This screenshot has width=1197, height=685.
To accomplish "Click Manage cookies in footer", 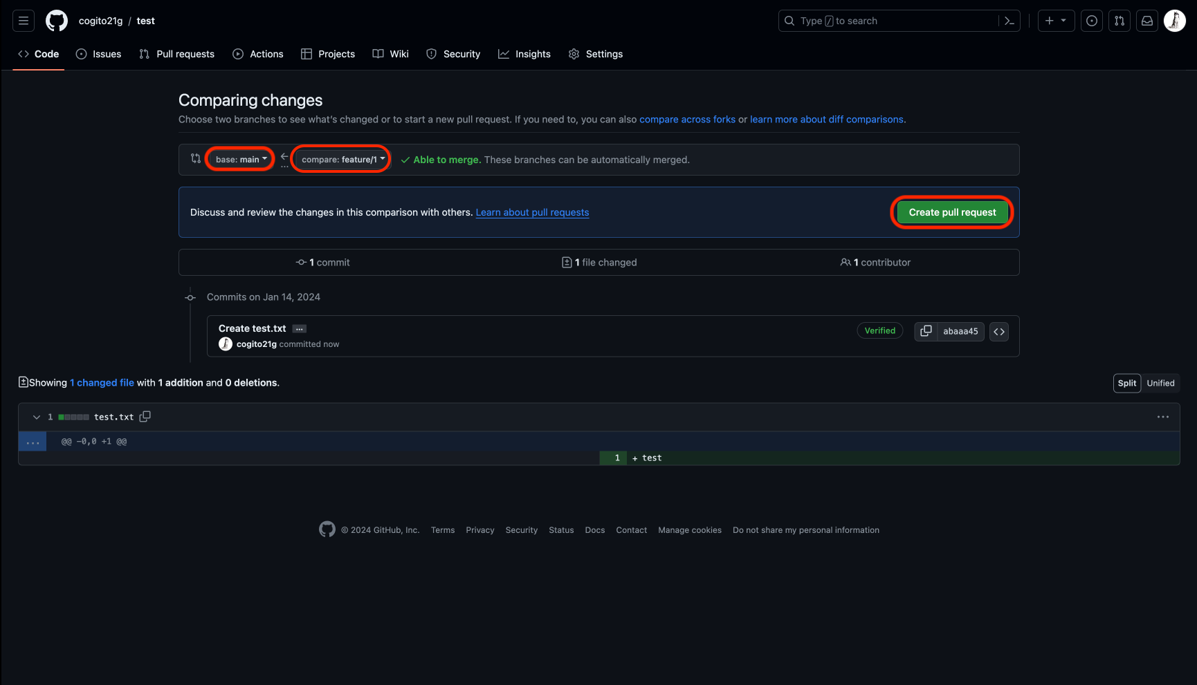I will (x=690, y=530).
